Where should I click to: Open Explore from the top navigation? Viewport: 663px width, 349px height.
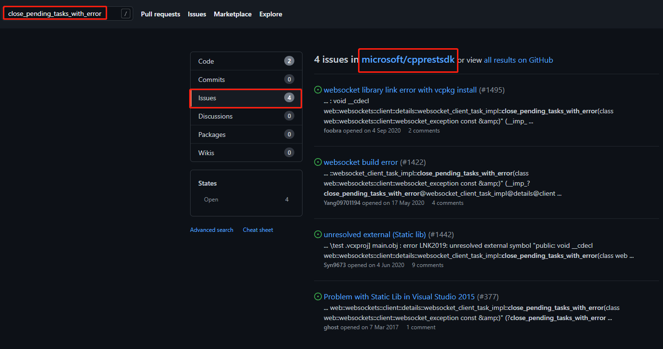pos(270,14)
